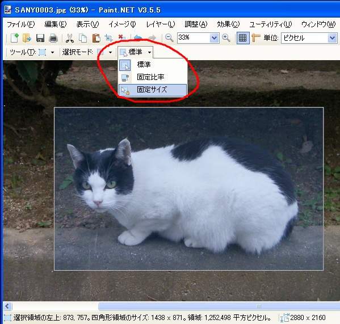The width and height of the screenshot is (340, 324).
Task: Click the Print icon
Action: (53, 38)
